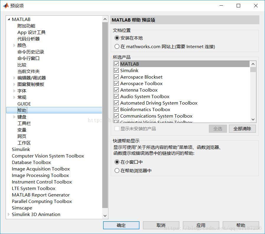Expand the Simulink 3D Animation node
The image size is (265, 234).
(9, 214)
